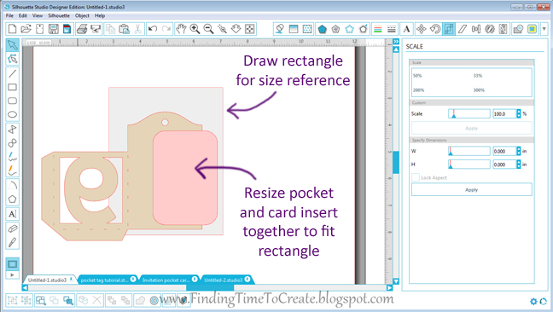Collapse the side panel with double chevron
This screenshot has width=553, height=312.
[x=396, y=42]
